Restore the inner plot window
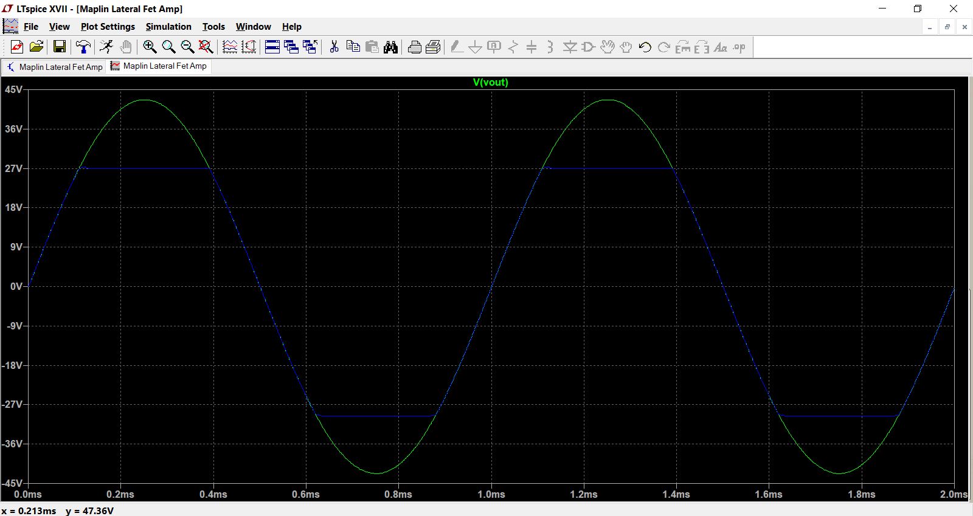This screenshot has width=973, height=516. [x=947, y=27]
